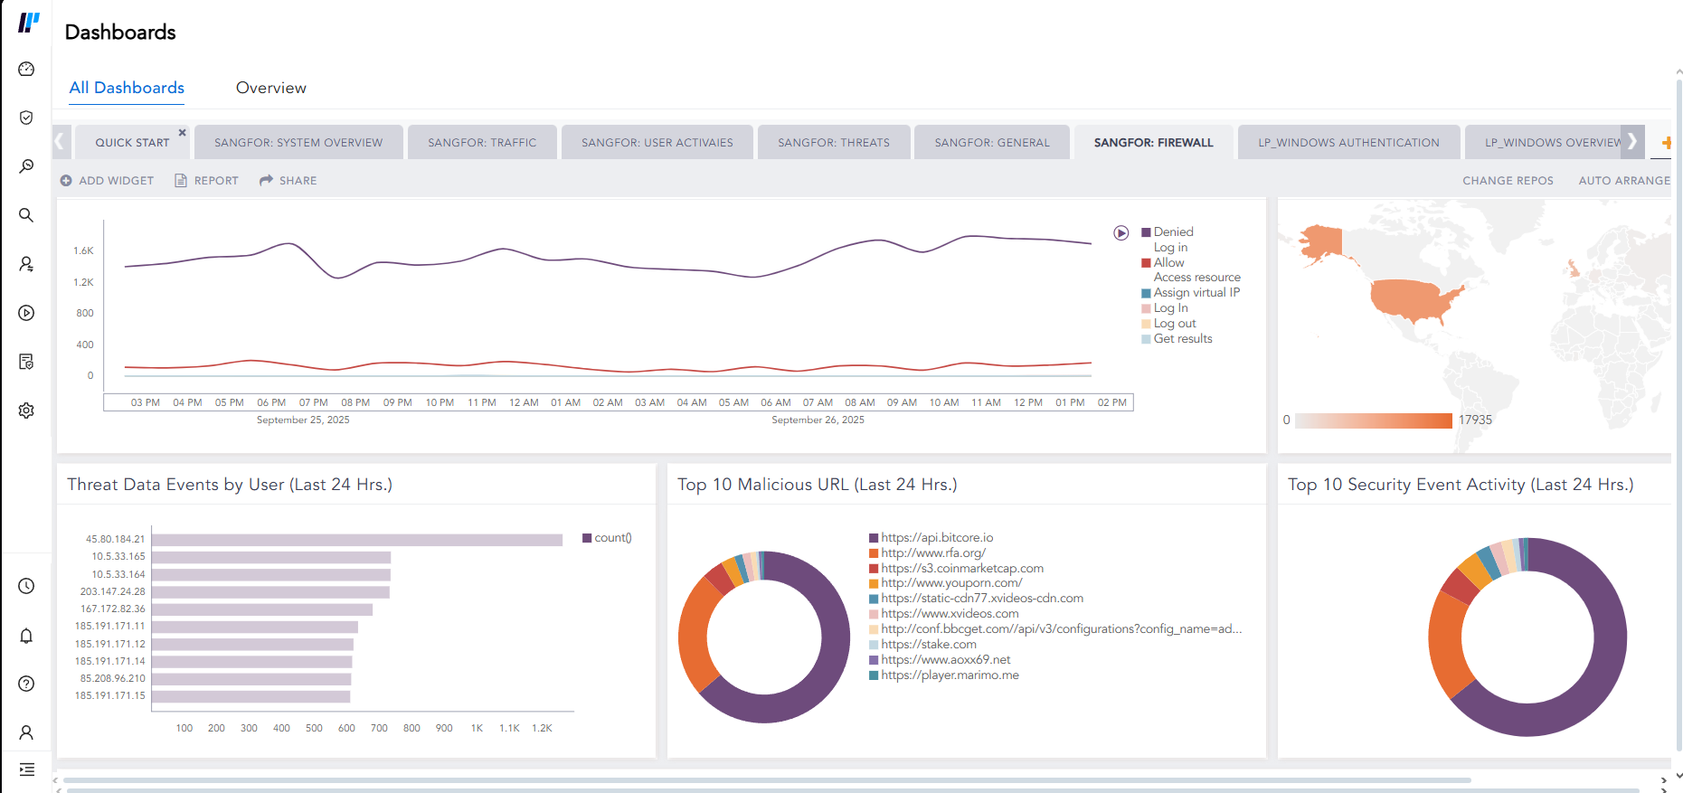
Task: Click the orange add dashboard plus icon
Action: coord(1666,142)
